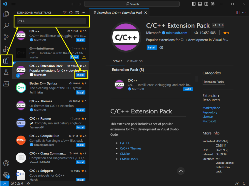The width and height of the screenshot is (249, 186).
Task: Open the Extensions view icon
Action: [6, 61]
